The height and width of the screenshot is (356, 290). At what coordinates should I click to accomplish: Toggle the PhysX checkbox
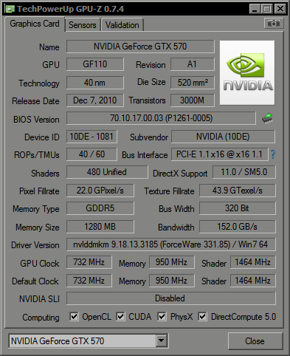[x=162, y=317]
